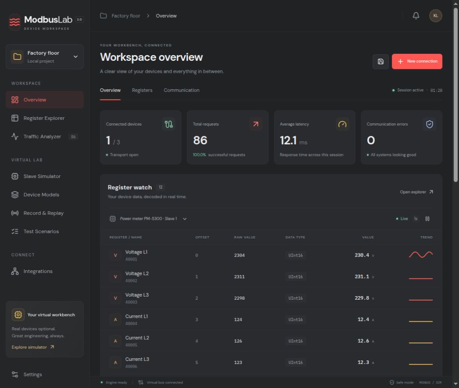The width and height of the screenshot is (459, 388).
Task: Open Device Models page
Action: [45, 194]
